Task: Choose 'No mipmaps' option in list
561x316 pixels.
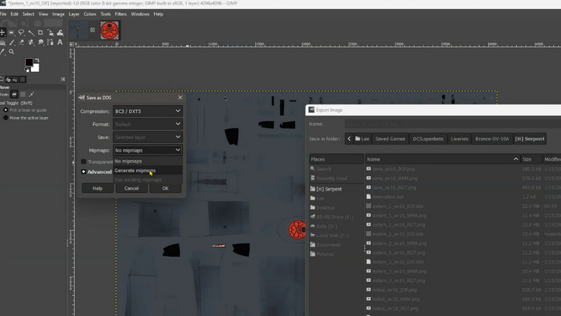Action: (x=148, y=161)
